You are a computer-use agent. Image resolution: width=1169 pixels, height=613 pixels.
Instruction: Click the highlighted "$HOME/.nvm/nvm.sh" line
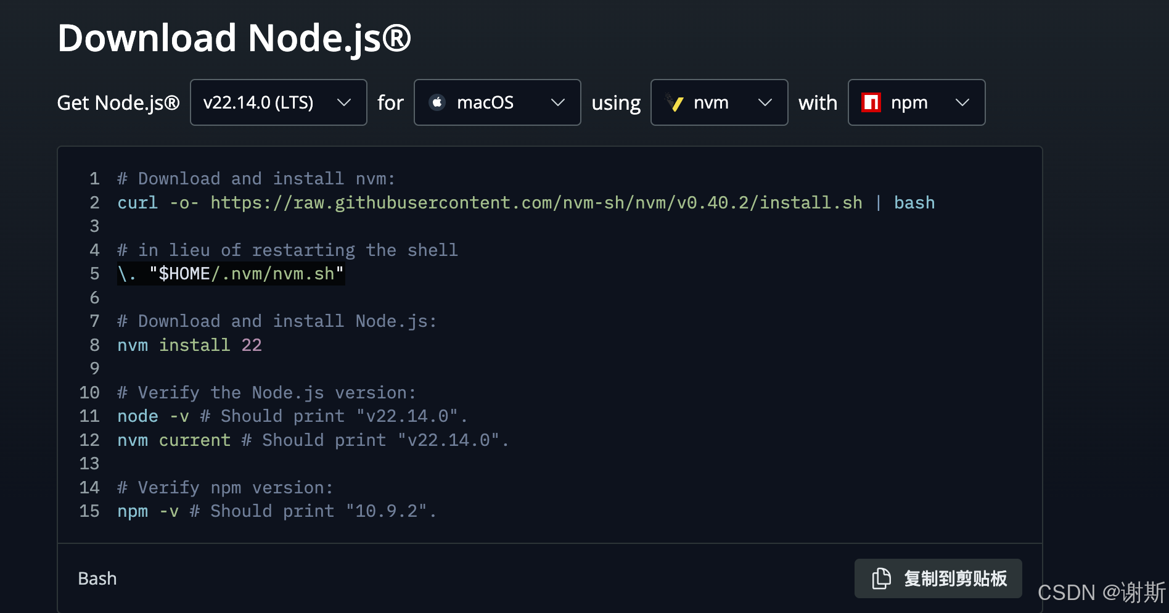(x=231, y=274)
